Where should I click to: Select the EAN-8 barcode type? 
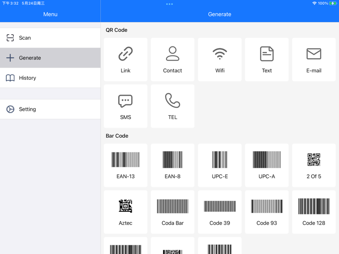click(172, 165)
